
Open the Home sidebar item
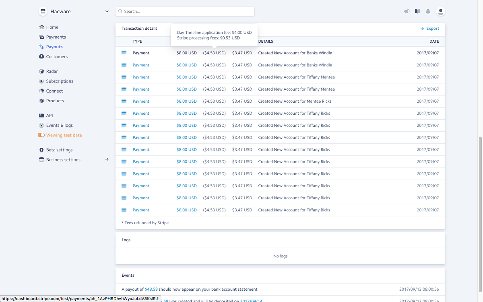(52, 27)
